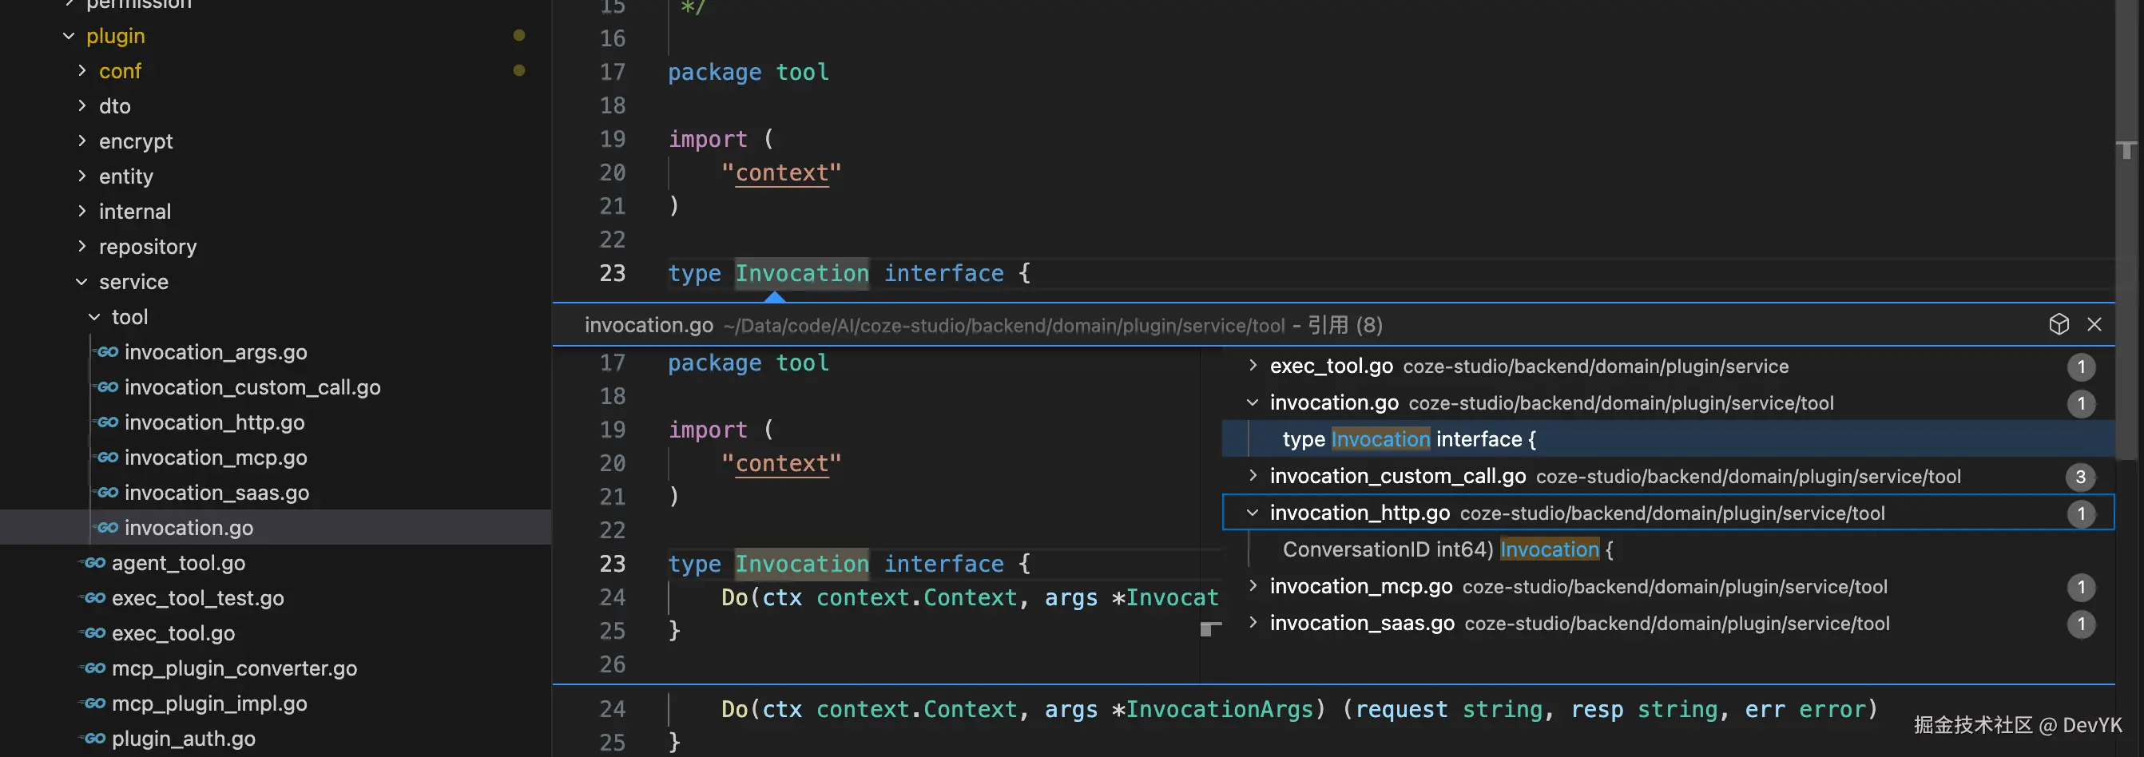Select the 'type Invocation interface {' reference
Viewport: 2144px width, 757px height.
click(x=1408, y=439)
